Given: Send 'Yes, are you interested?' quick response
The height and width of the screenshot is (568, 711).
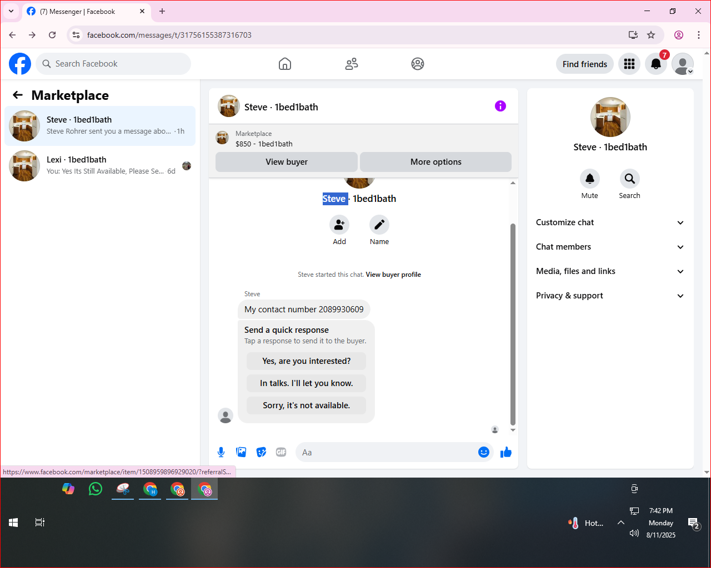Looking at the screenshot, I should [307, 361].
